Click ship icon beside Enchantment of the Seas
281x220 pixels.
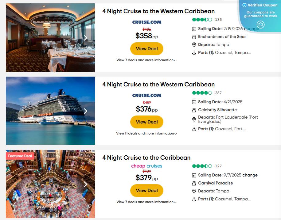click(x=194, y=36)
